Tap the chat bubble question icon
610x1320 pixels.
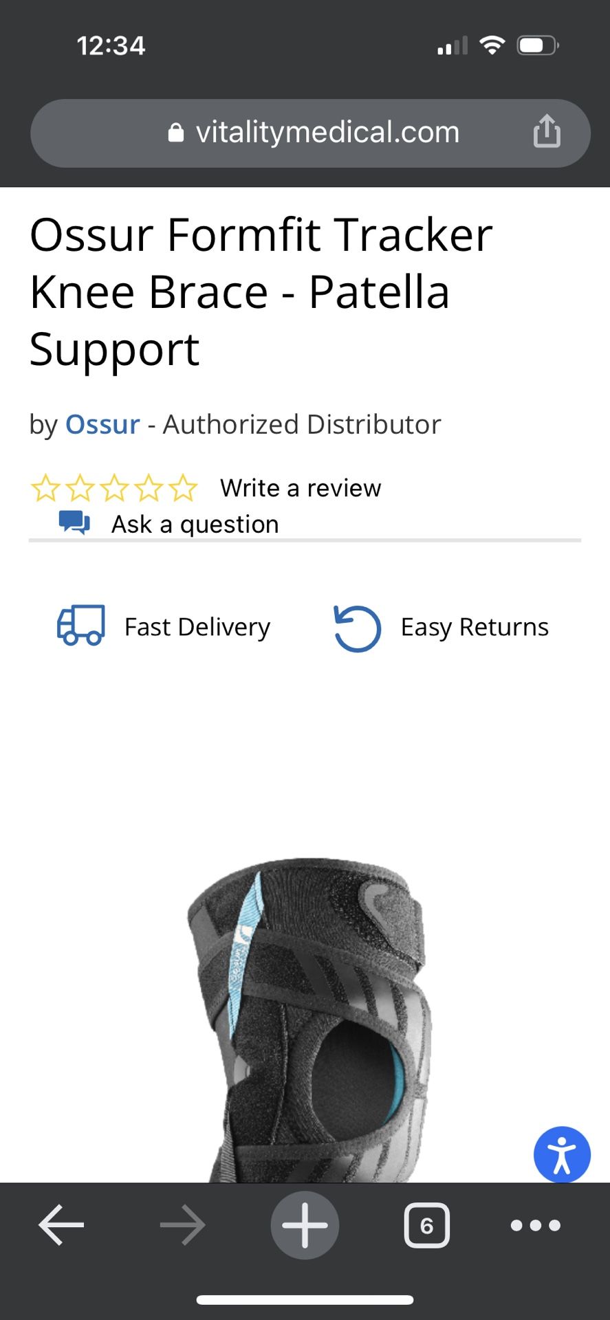point(74,522)
